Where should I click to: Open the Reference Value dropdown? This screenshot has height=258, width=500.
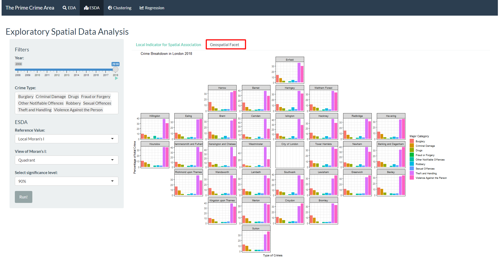67,139
